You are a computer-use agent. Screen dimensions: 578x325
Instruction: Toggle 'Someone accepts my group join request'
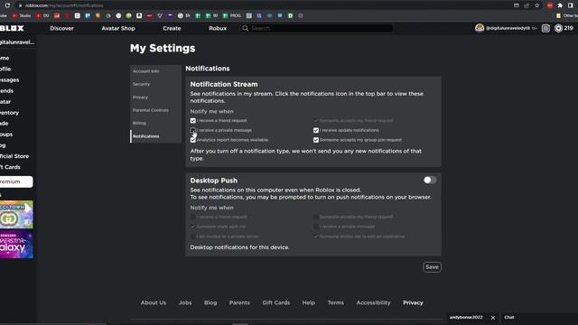316,140
